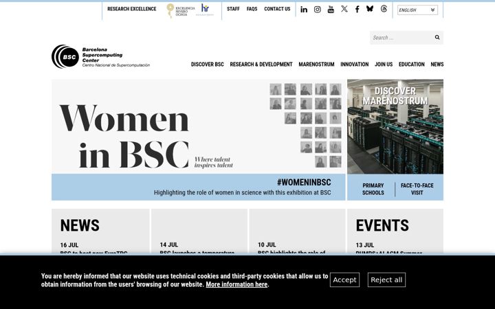Open the X (Twitter) icon
This screenshot has height=309, width=495.
pos(344,9)
